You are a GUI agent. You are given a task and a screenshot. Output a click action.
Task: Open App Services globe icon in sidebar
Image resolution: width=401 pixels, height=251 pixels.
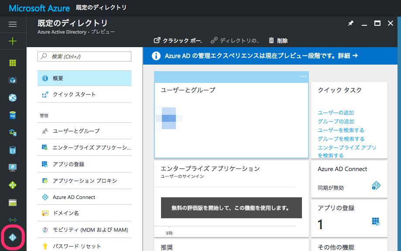pos(13,98)
